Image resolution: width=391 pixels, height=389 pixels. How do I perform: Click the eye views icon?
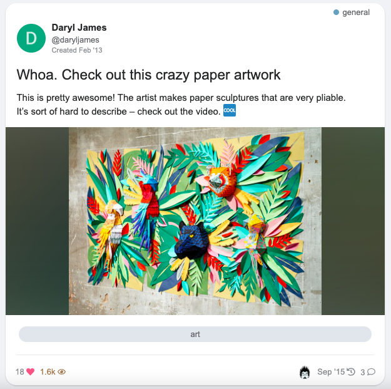[61, 372]
